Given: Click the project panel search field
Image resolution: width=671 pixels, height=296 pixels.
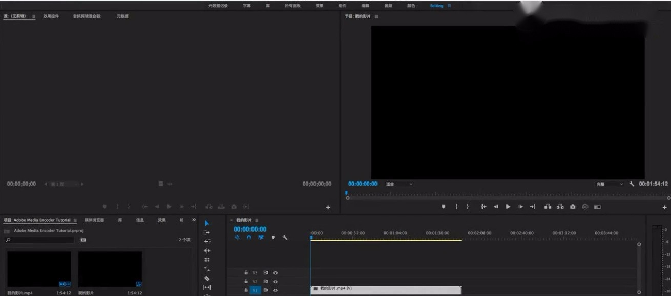Looking at the screenshot, I should pos(39,239).
